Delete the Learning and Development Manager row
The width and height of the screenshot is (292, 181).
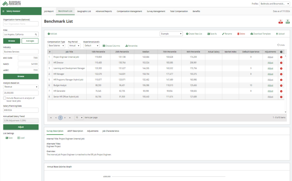tap(281, 69)
